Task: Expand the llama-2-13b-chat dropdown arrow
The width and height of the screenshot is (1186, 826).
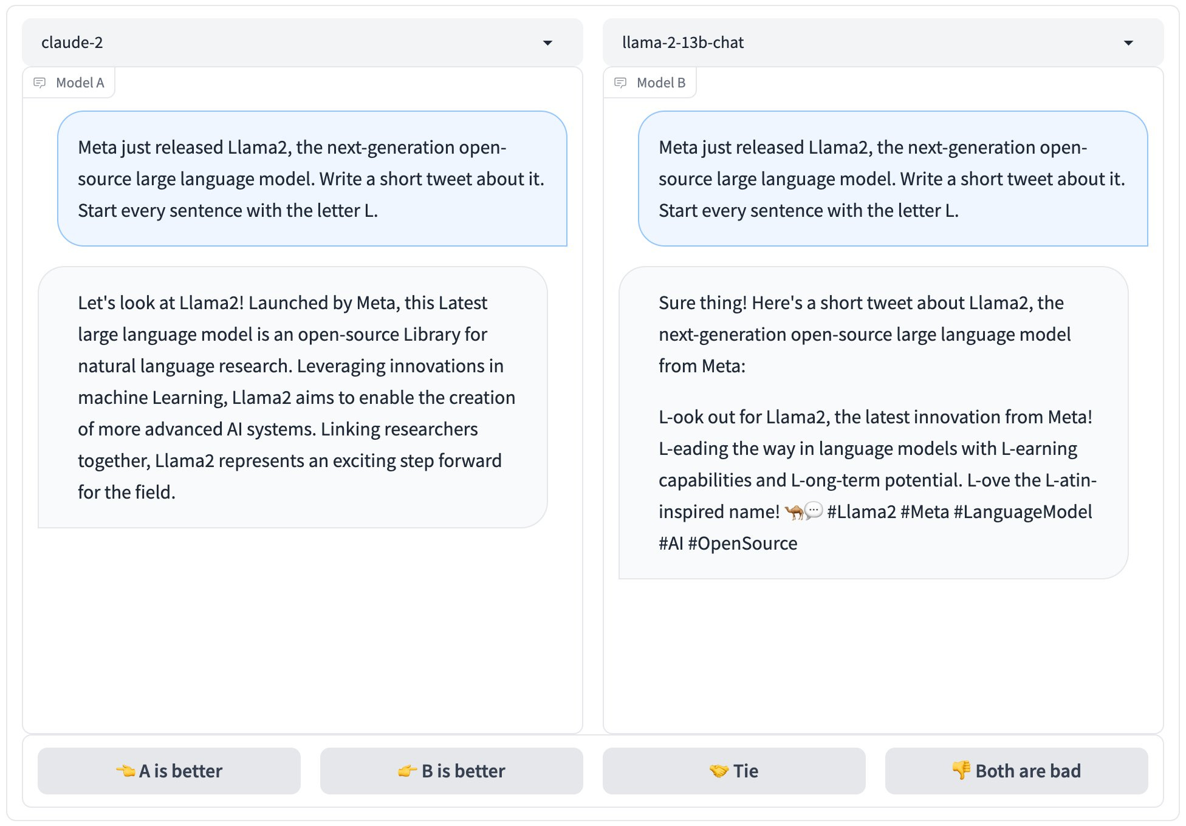Action: click(x=1128, y=43)
